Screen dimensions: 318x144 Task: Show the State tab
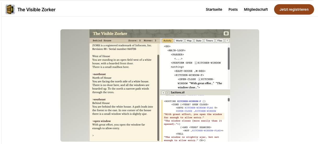click(x=199, y=41)
